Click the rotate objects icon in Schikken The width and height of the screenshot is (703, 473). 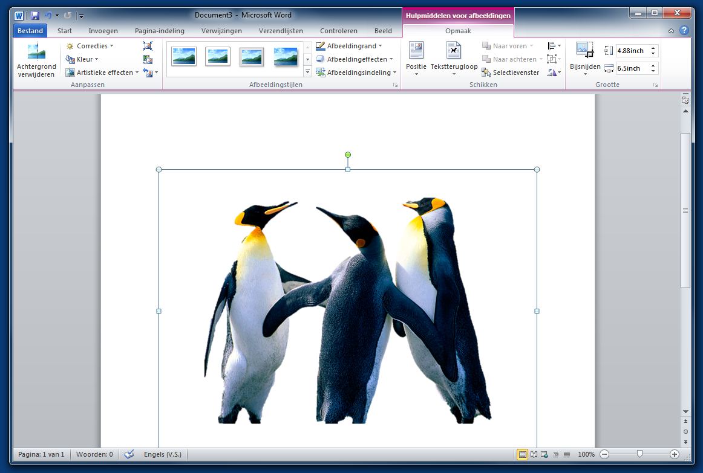coord(554,72)
